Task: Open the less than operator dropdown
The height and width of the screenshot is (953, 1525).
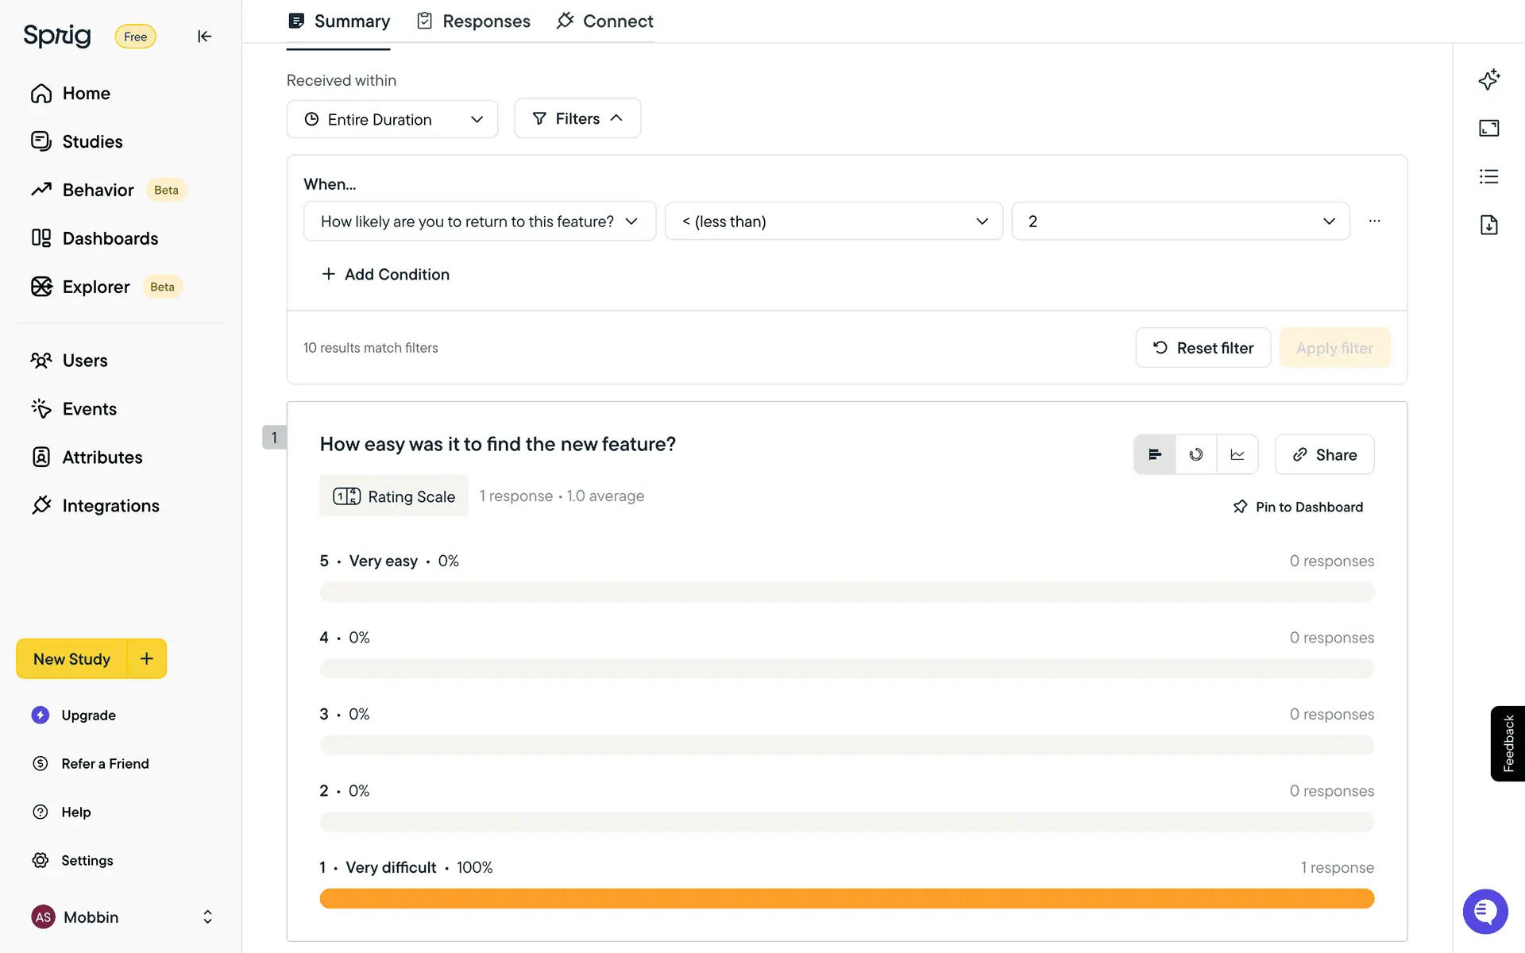Action: pyautogui.click(x=833, y=222)
